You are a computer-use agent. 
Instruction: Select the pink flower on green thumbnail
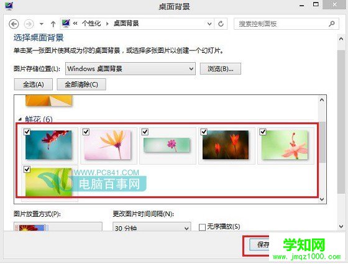285,145
